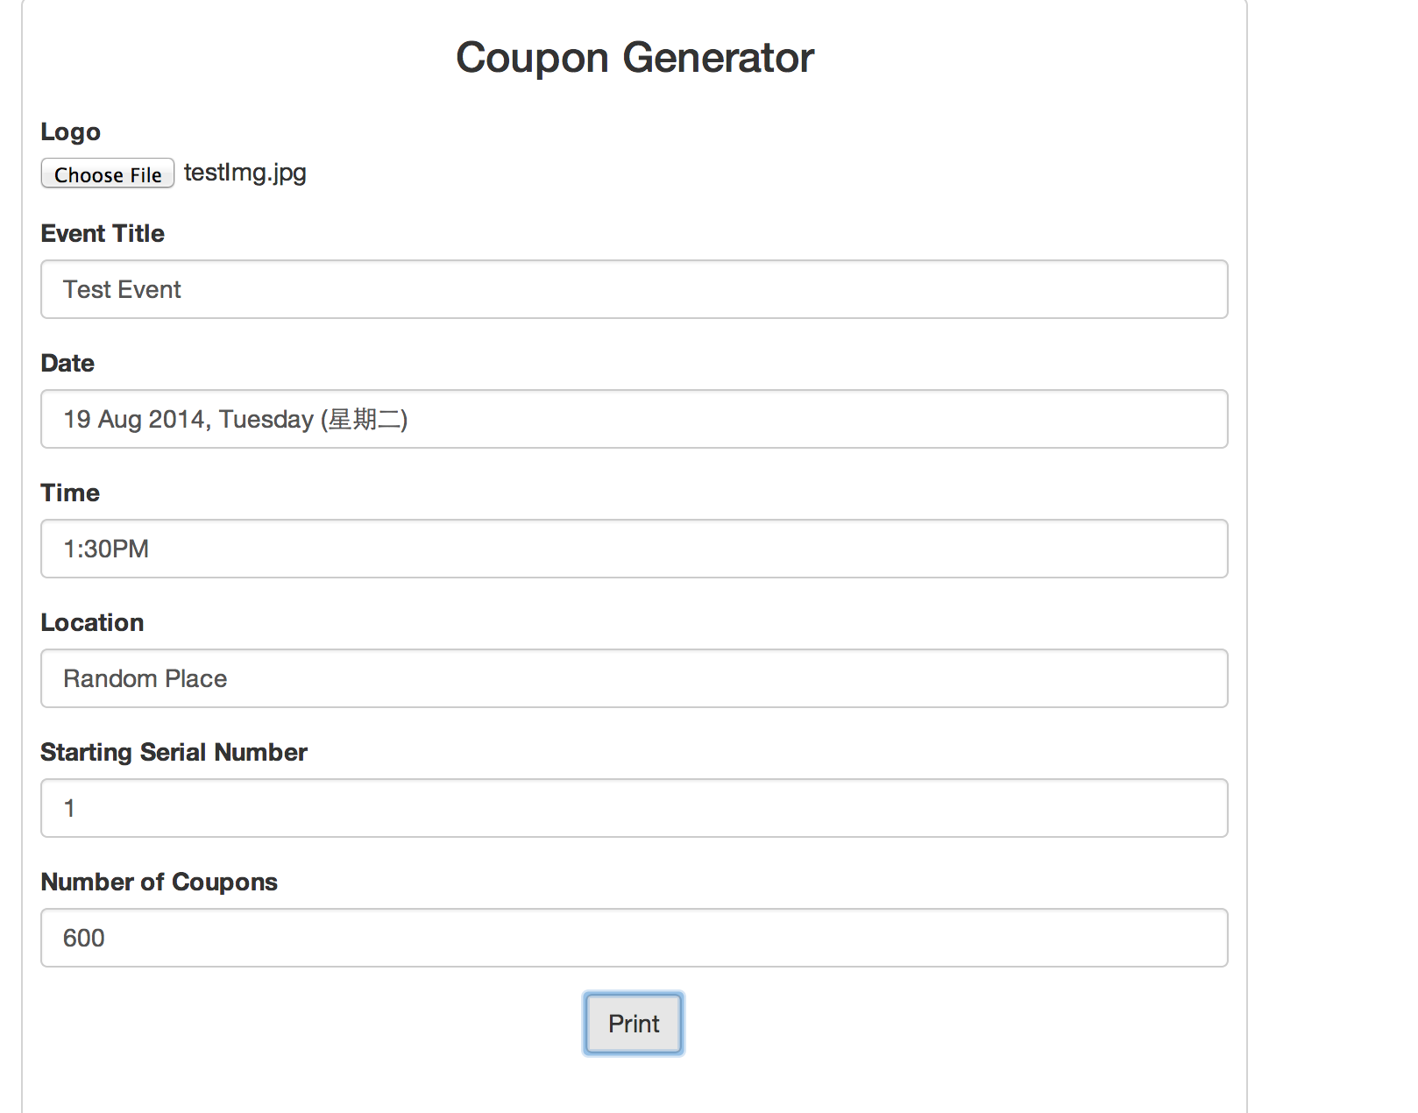This screenshot has width=1418, height=1113.
Task: Click the Location label text
Action: click(91, 622)
